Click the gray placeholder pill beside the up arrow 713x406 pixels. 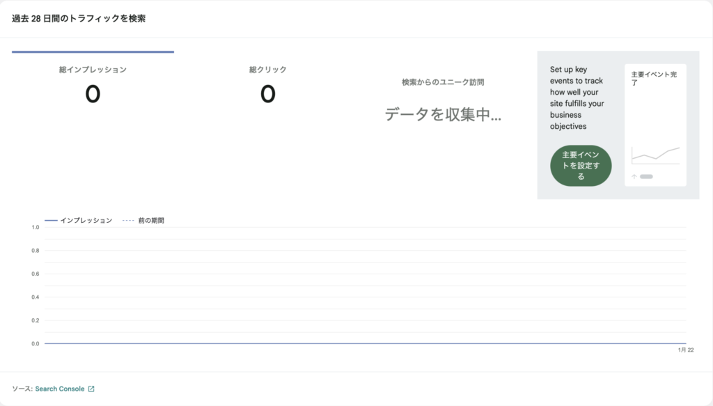[646, 177]
